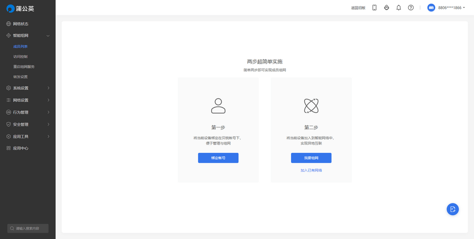Open the rocket icon in top bar
The height and width of the screenshot is (239, 474).
pos(387,8)
